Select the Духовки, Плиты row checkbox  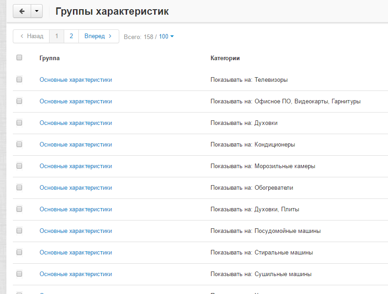[19, 209]
